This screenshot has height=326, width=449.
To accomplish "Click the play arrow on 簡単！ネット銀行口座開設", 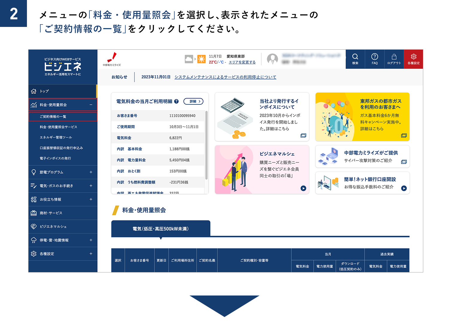I will [x=404, y=188].
